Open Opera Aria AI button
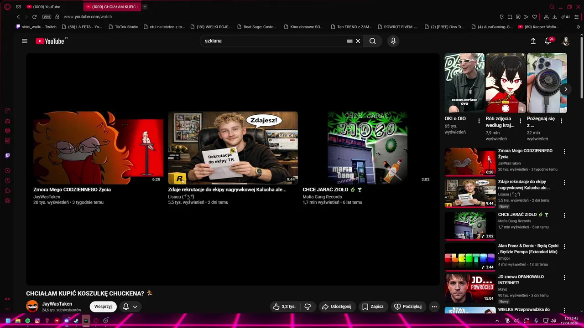 [566, 17]
